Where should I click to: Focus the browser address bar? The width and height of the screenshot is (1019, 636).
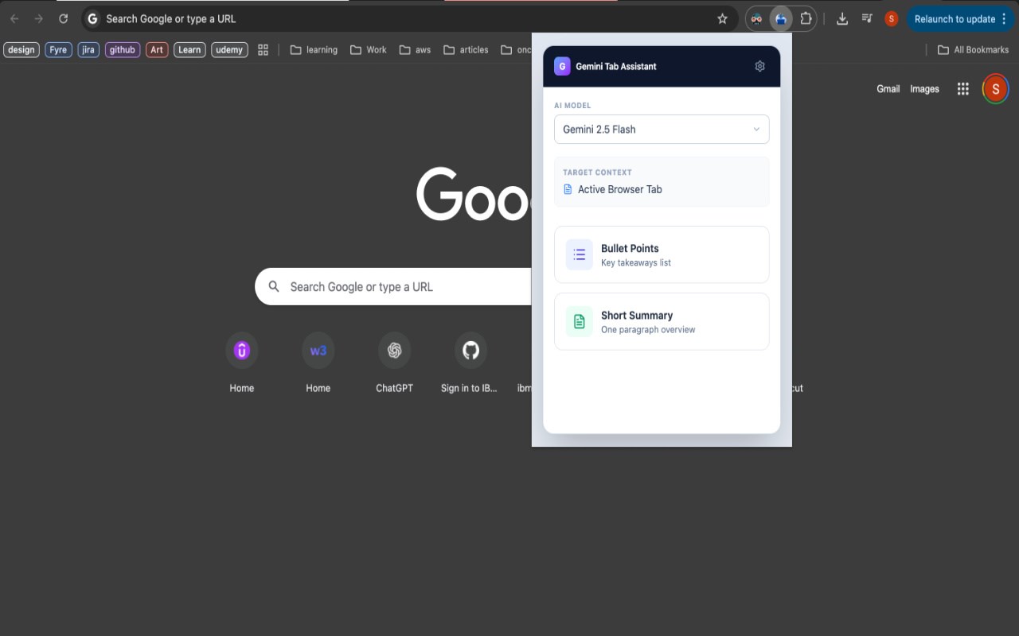pyautogui.click(x=408, y=19)
